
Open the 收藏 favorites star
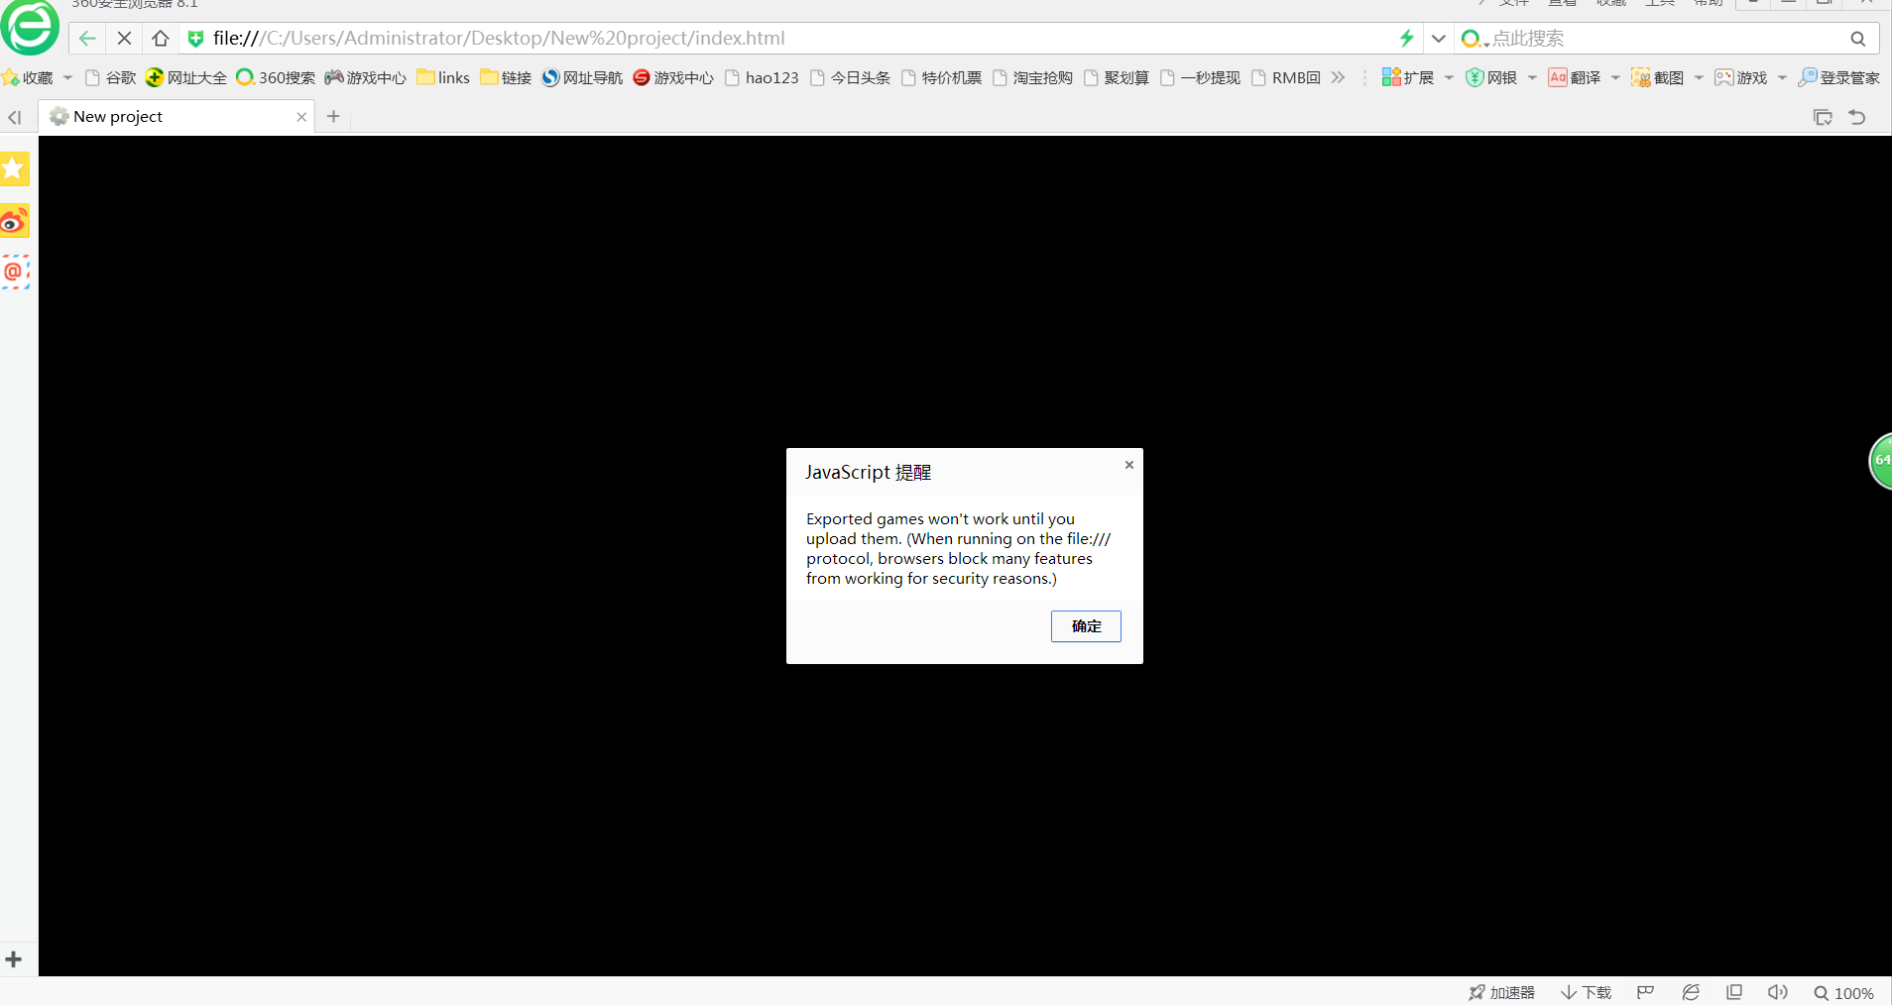(28, 77)
